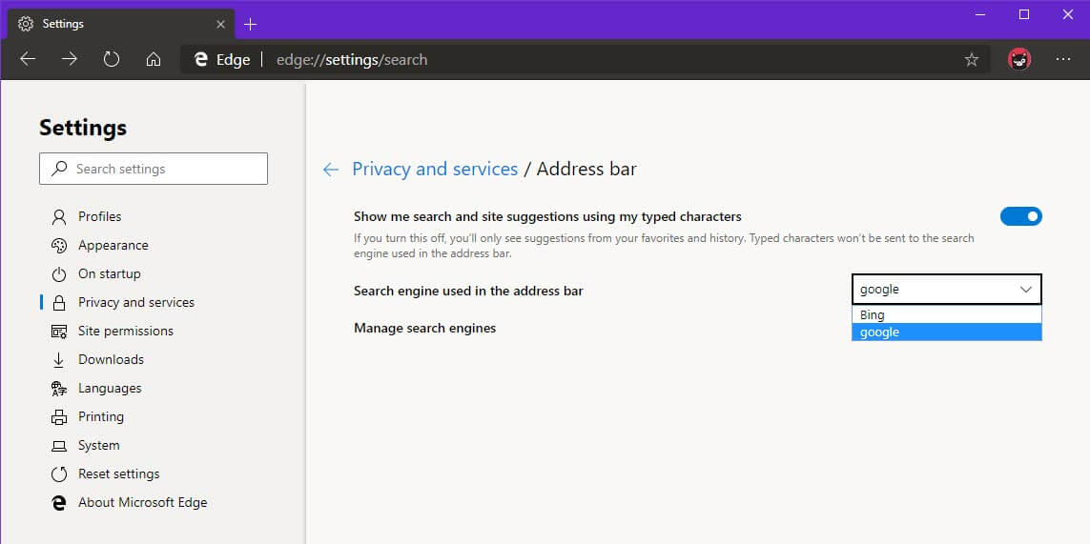
Task: Go back with the browser back arrow
Action: click(x=28, y=59)
